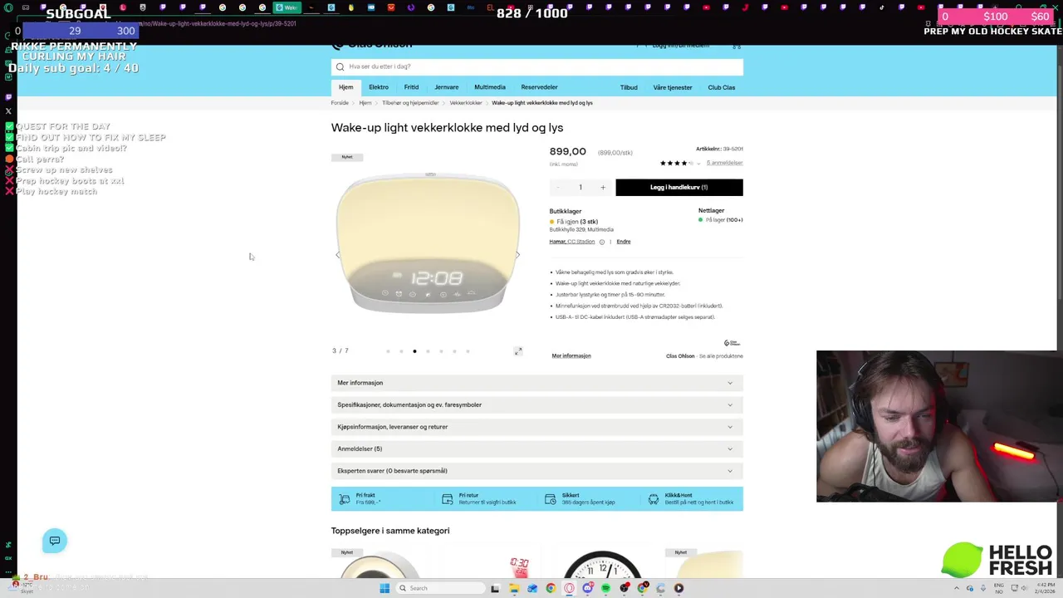This screenshot has height=598, width=1063.
Task: Click the Hamar, CC Stadion store link
Action: pyautogui.click(x=572, y=242)
